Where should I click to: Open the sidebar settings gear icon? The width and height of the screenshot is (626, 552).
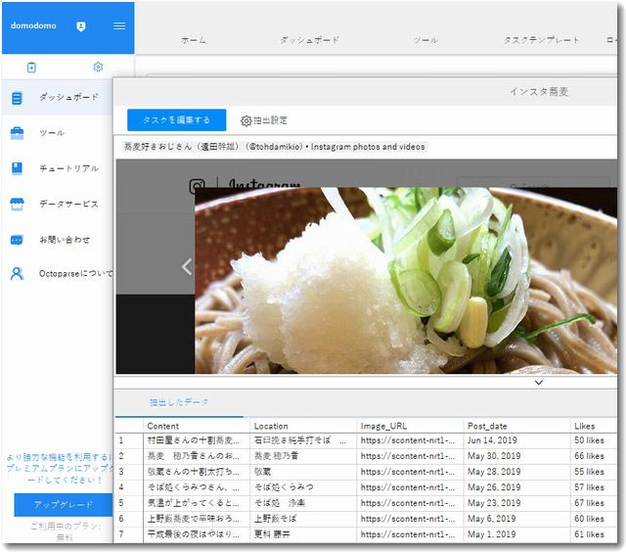coord(98,68)
